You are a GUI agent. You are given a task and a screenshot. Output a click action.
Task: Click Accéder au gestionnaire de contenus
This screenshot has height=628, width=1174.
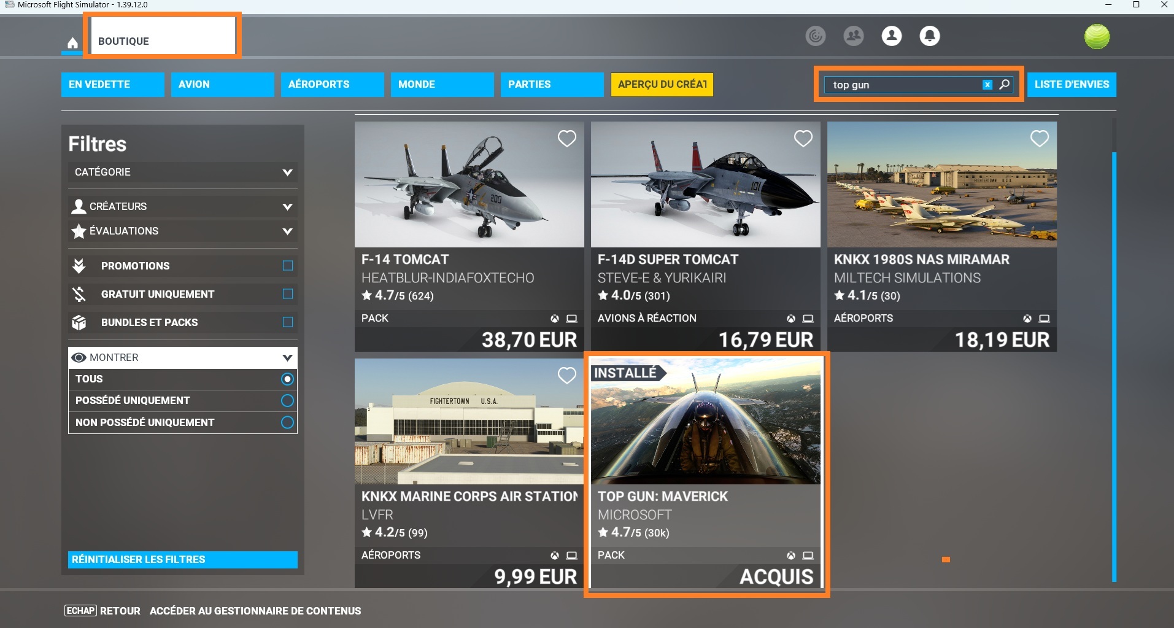pyautogui.click(x=255, y=611)
